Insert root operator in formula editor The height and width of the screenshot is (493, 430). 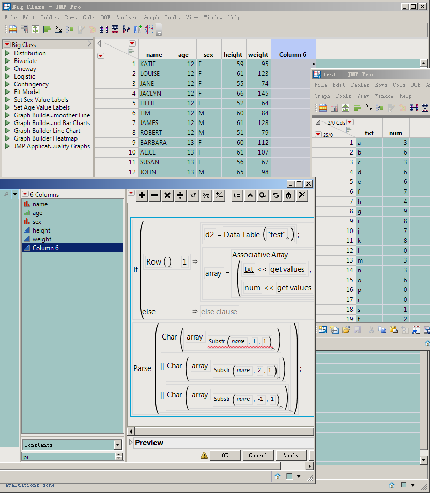[x=206, y=195]
